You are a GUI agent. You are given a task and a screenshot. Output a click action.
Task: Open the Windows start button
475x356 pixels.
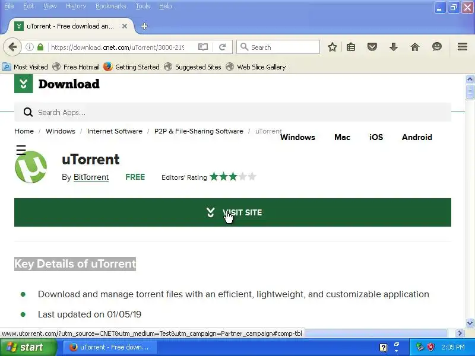[28, 347]
